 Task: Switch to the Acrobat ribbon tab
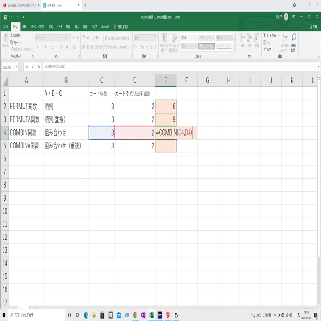105,27
